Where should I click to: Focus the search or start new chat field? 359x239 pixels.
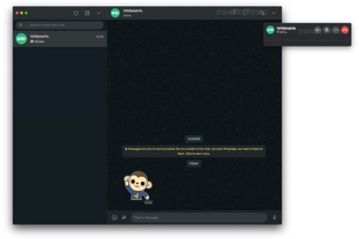59,25
